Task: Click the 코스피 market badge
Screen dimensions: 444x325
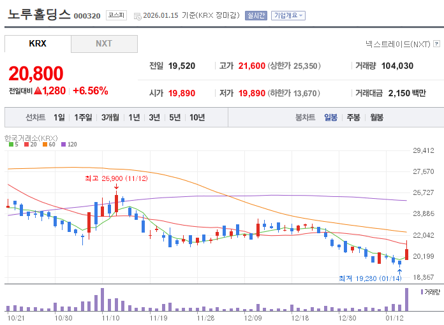Action: click(x=116, y=15)
